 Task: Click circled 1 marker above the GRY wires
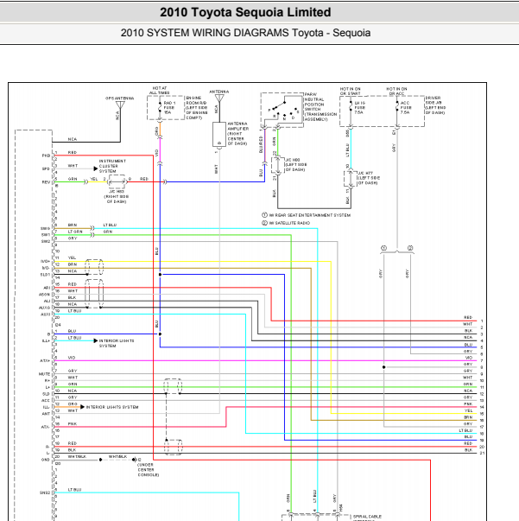pos(384,248)
